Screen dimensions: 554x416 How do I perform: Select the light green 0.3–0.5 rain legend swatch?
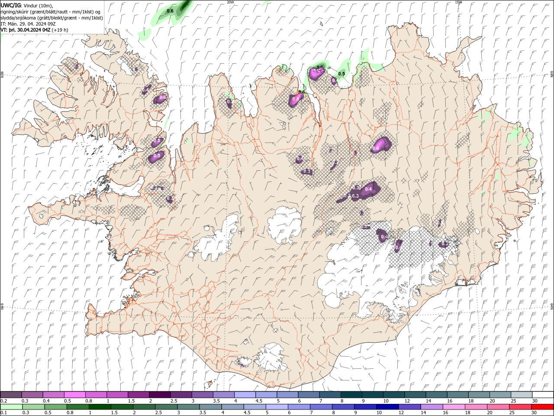click(x=33, y=407)
